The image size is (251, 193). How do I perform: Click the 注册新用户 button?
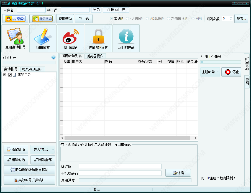[116, 10]
